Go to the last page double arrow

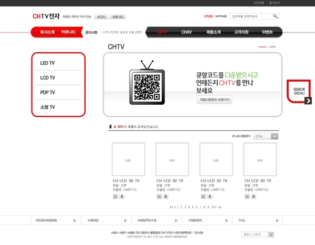click(x=220, y=207)
